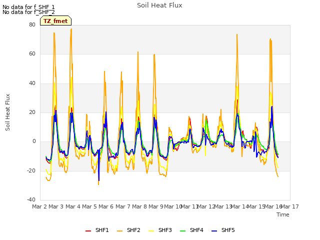Click the Soil Heat Flux chart title
Screen dimensions: 320x240
[x=159, y=5]
